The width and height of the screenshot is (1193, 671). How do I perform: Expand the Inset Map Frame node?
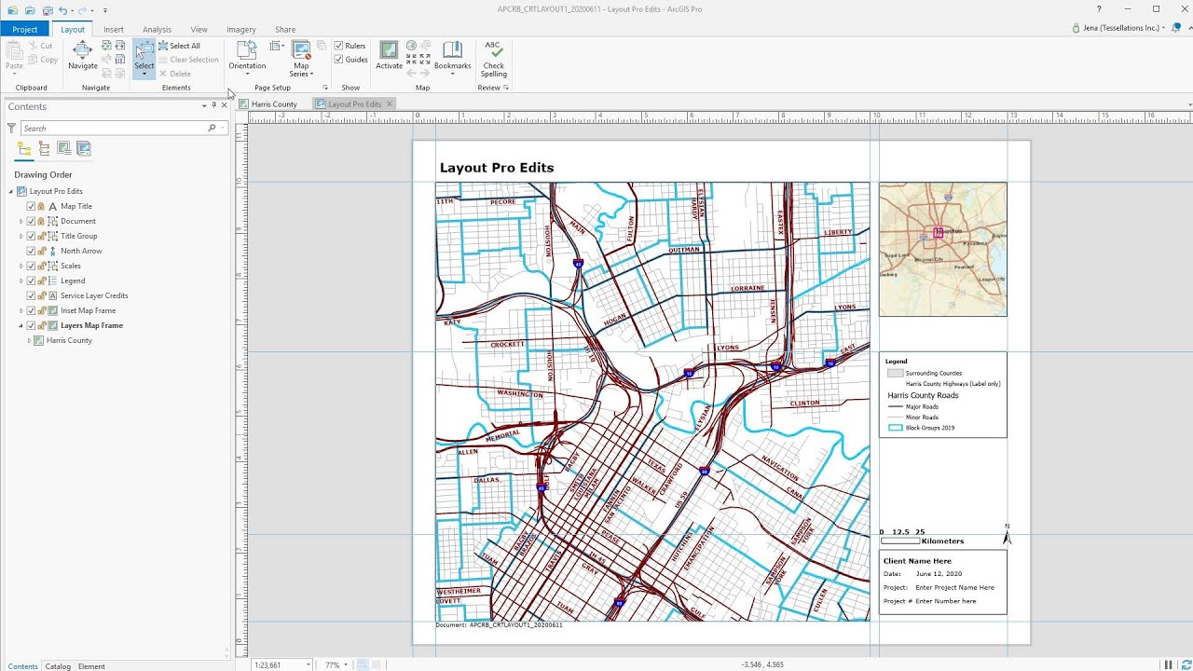click(21, 310)
